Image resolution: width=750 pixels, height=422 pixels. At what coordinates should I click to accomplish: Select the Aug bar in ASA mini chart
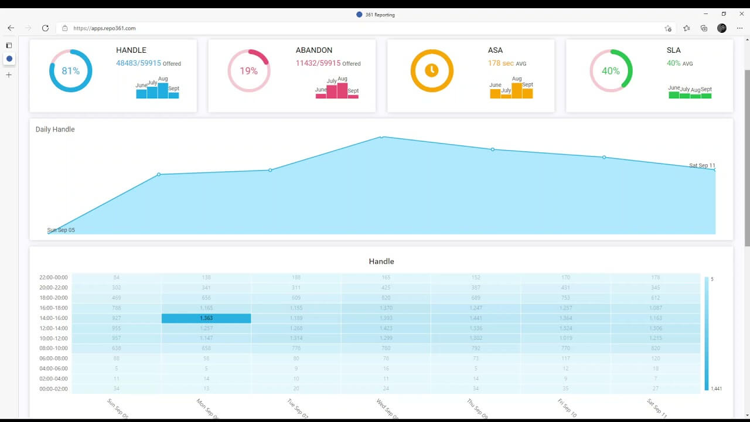[x=517, y=90]
